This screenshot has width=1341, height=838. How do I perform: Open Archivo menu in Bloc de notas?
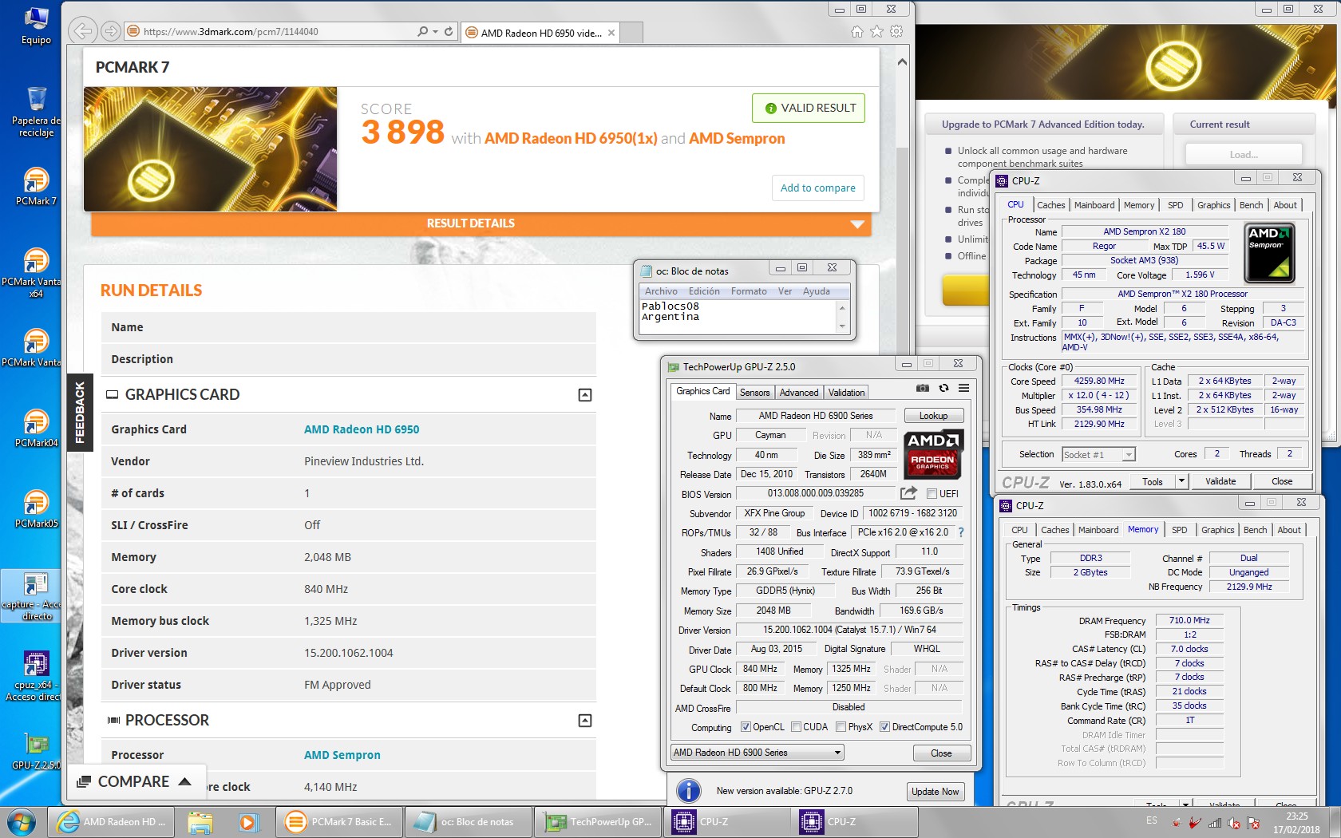click(x=661, y=291)
